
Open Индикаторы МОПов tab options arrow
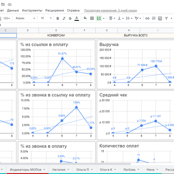tap(44, 170)
